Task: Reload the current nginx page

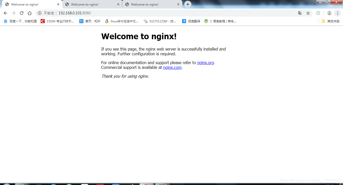Action: pos(22,13)
